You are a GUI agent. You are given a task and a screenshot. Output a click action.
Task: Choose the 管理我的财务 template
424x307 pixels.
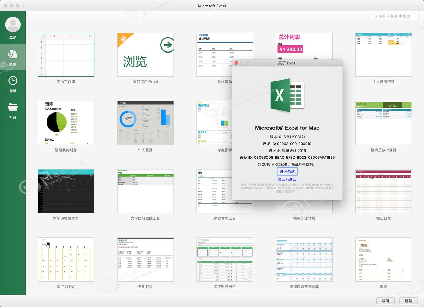coord(66,123)
